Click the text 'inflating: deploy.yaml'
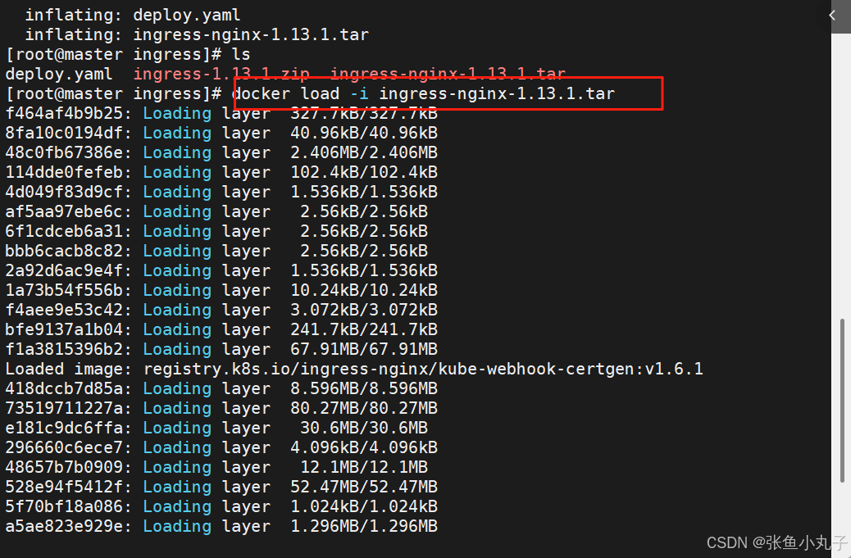The height and width of the screenshot is (558, 851). (x=133, y=16)
